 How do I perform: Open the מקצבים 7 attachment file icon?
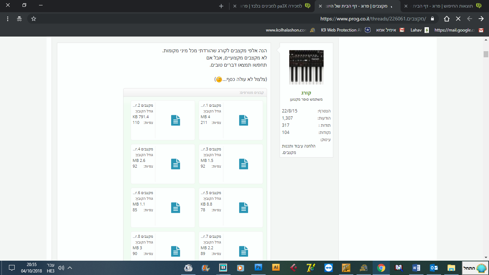point(243,251)
